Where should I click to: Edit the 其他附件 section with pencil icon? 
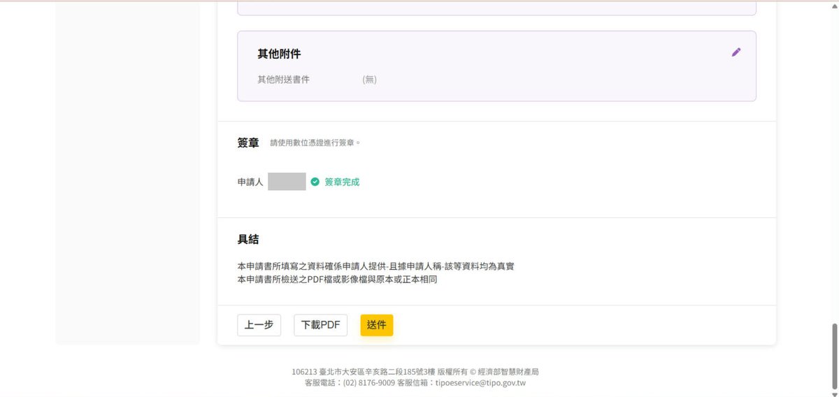736,52
